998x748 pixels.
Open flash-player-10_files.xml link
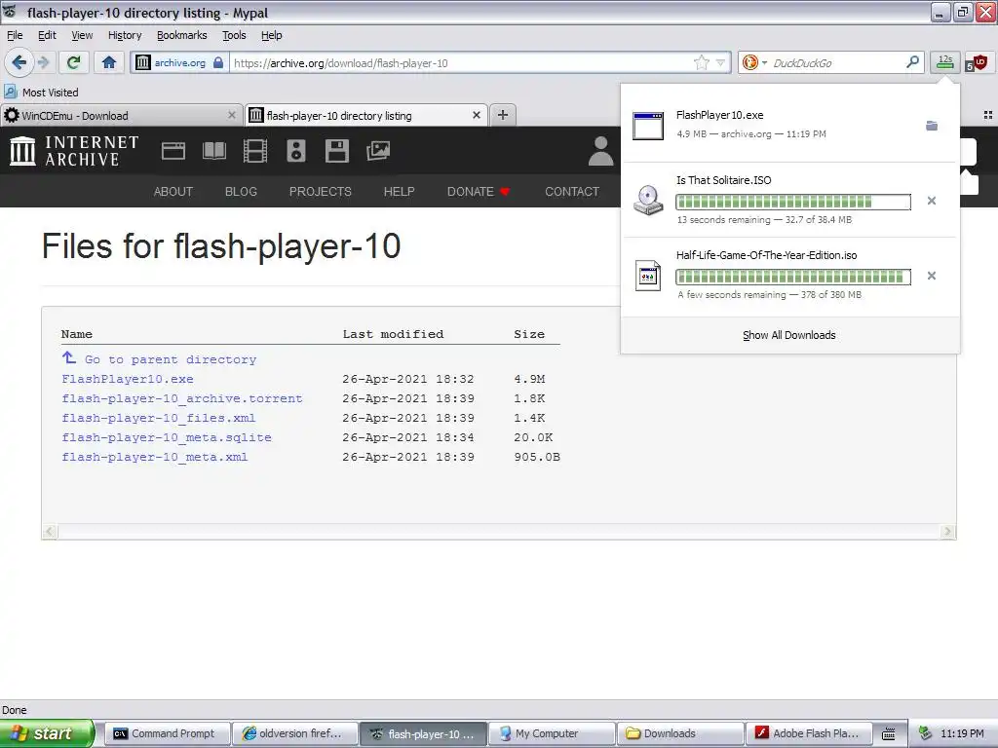click(159, 418)
